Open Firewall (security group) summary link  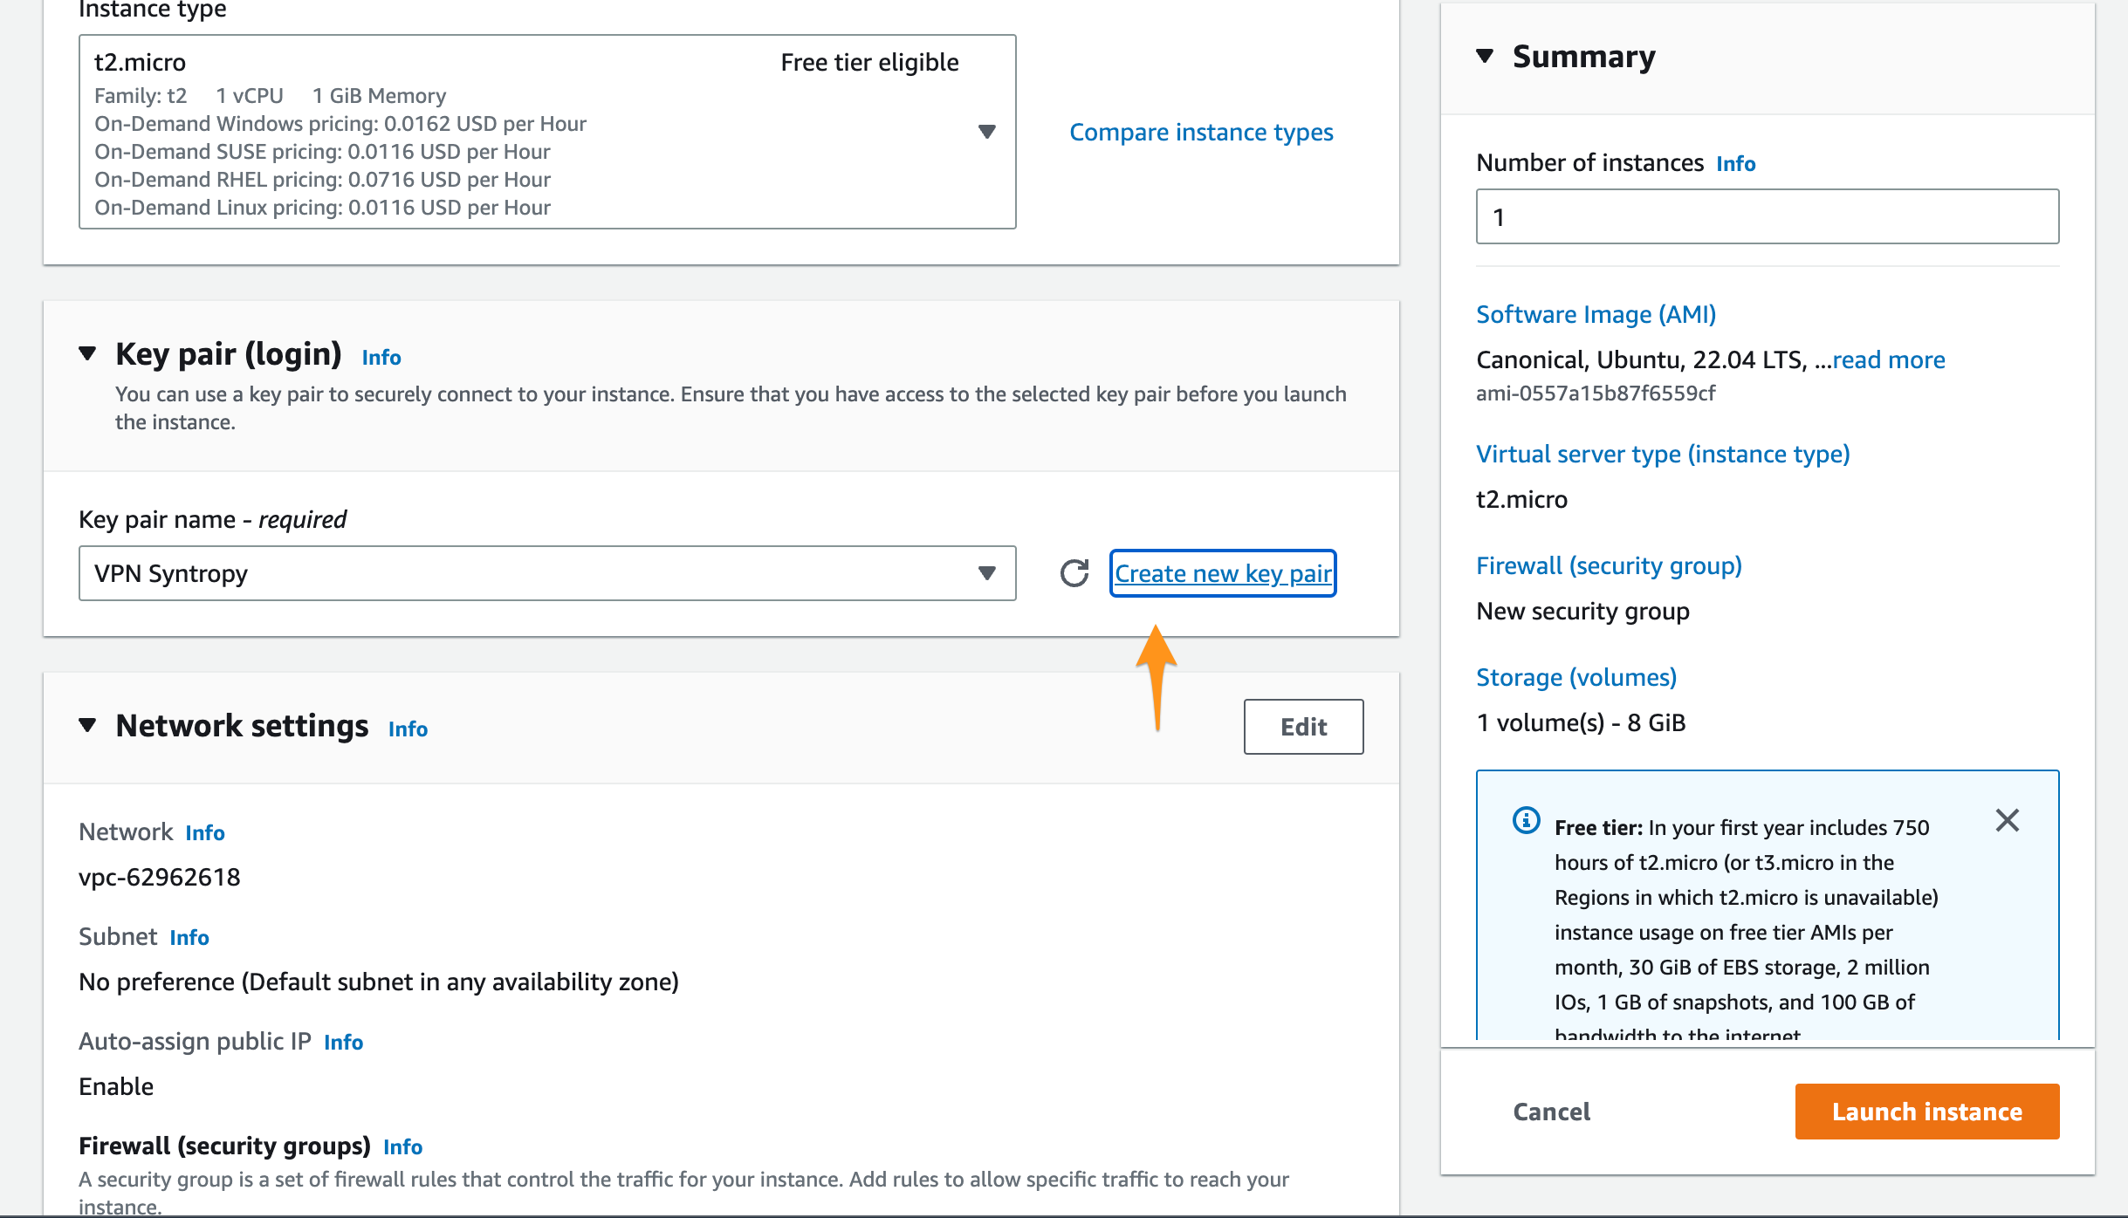click(x=1609, y=565)
